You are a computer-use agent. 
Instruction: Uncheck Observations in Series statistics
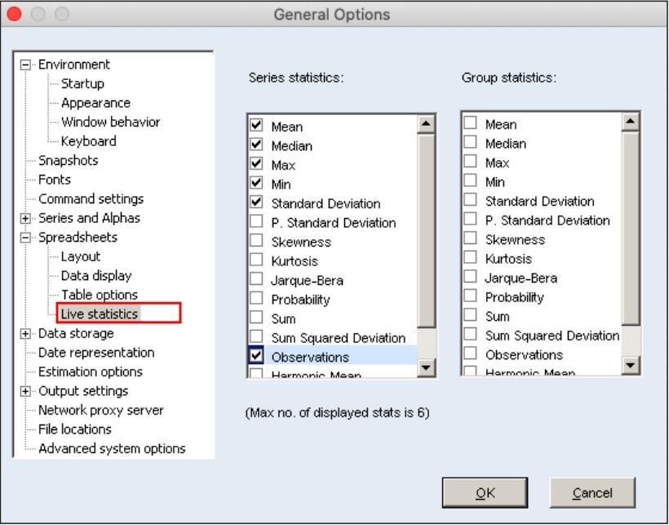[x=257, y=357]
